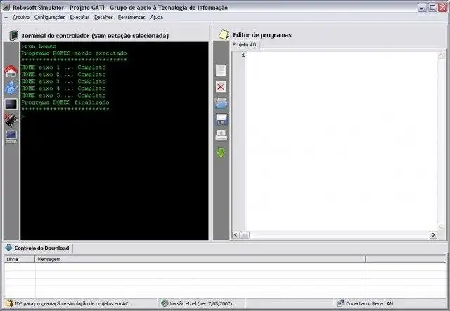This screenshot has height=311, width=450.
Task: Click the line number 1 in editor gutter
Action: (x=243, y=55)
